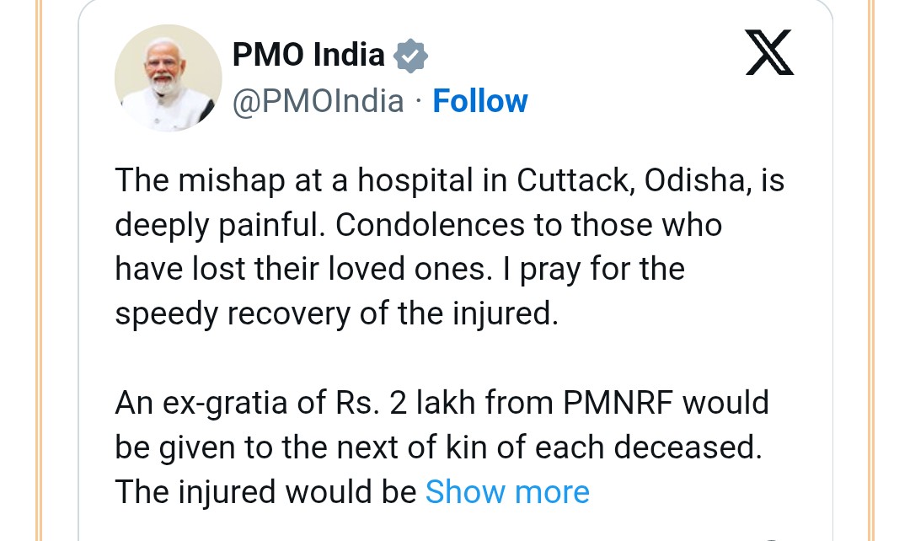Open PMO India's profile picture
This screenshot has width=910, height=541.
coord(168,78)
